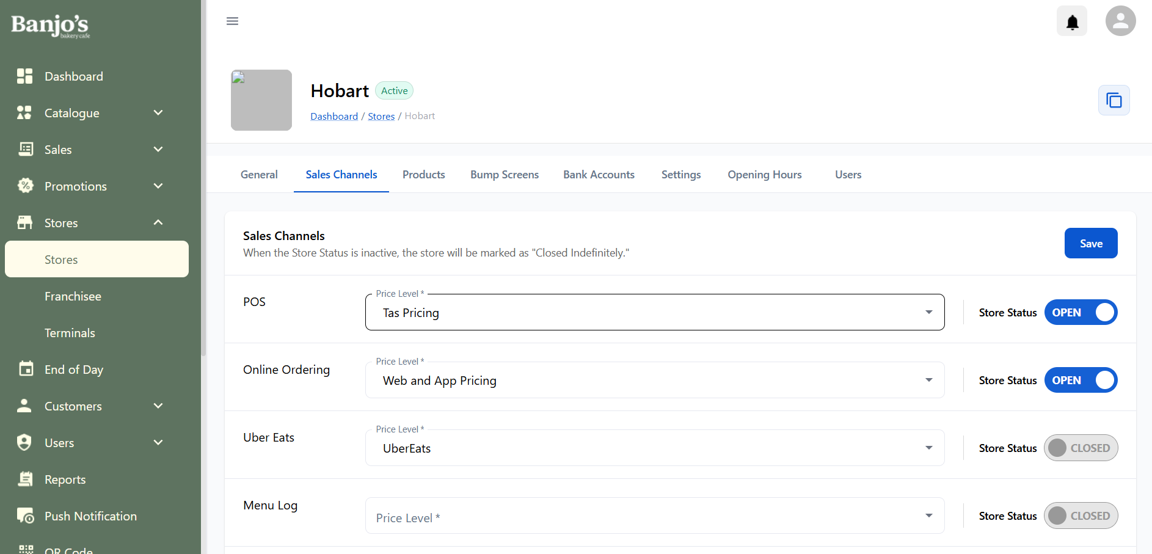Click the user profile avatar icon
The height and width of the screenshot is (554, 1152).
[x=1120, y=21]
